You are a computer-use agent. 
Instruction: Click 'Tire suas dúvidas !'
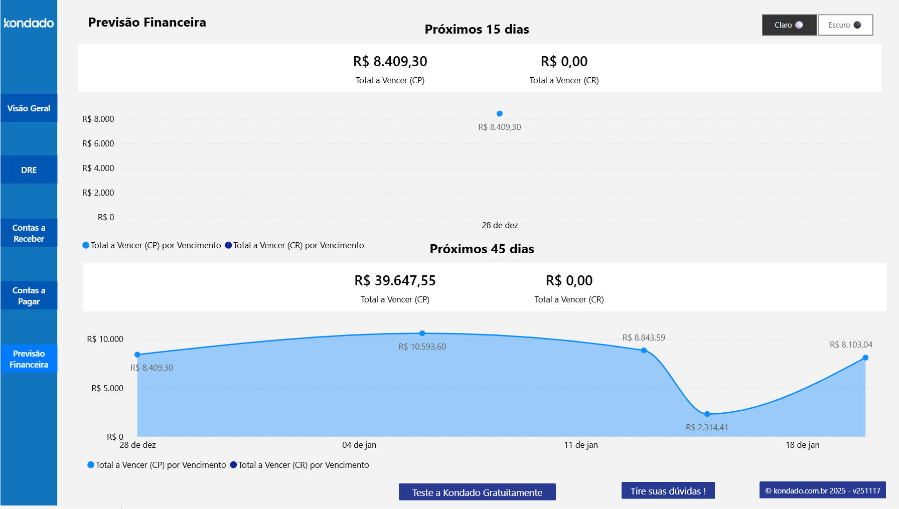point(668,490)
